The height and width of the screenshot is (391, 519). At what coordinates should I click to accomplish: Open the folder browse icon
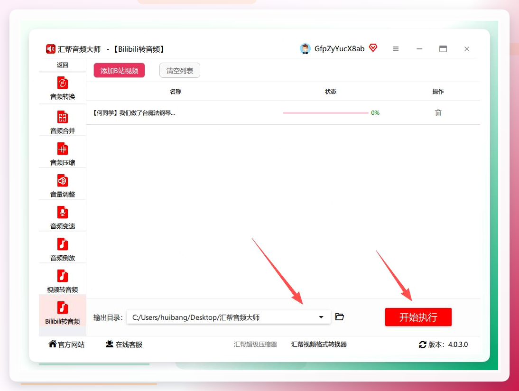click(340, 317)
